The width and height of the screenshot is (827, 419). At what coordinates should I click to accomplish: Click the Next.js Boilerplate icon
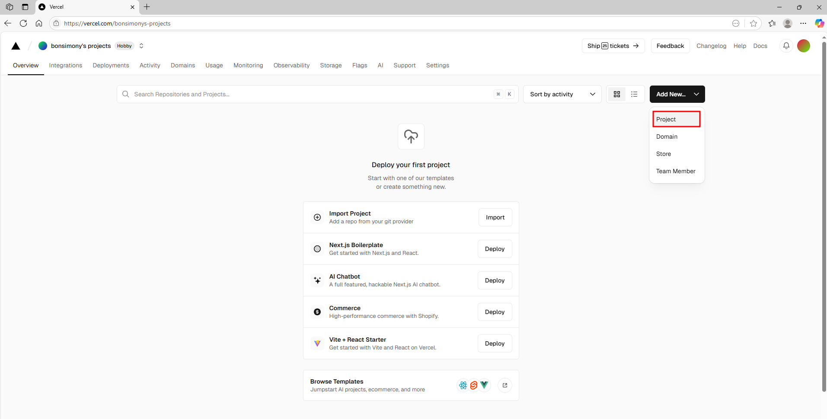(x=317, y=249)
